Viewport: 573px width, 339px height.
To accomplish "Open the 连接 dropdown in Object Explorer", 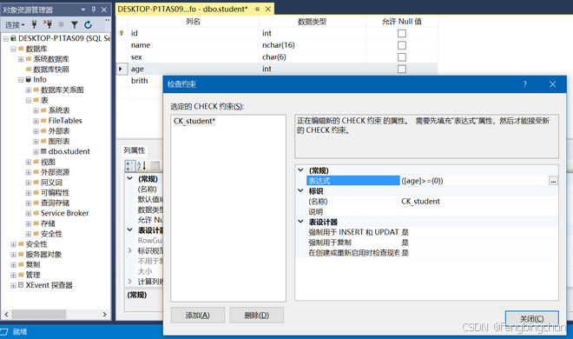I will 15,25.
